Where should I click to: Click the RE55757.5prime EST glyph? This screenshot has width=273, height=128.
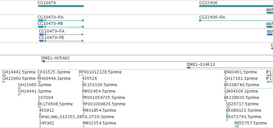237,126
